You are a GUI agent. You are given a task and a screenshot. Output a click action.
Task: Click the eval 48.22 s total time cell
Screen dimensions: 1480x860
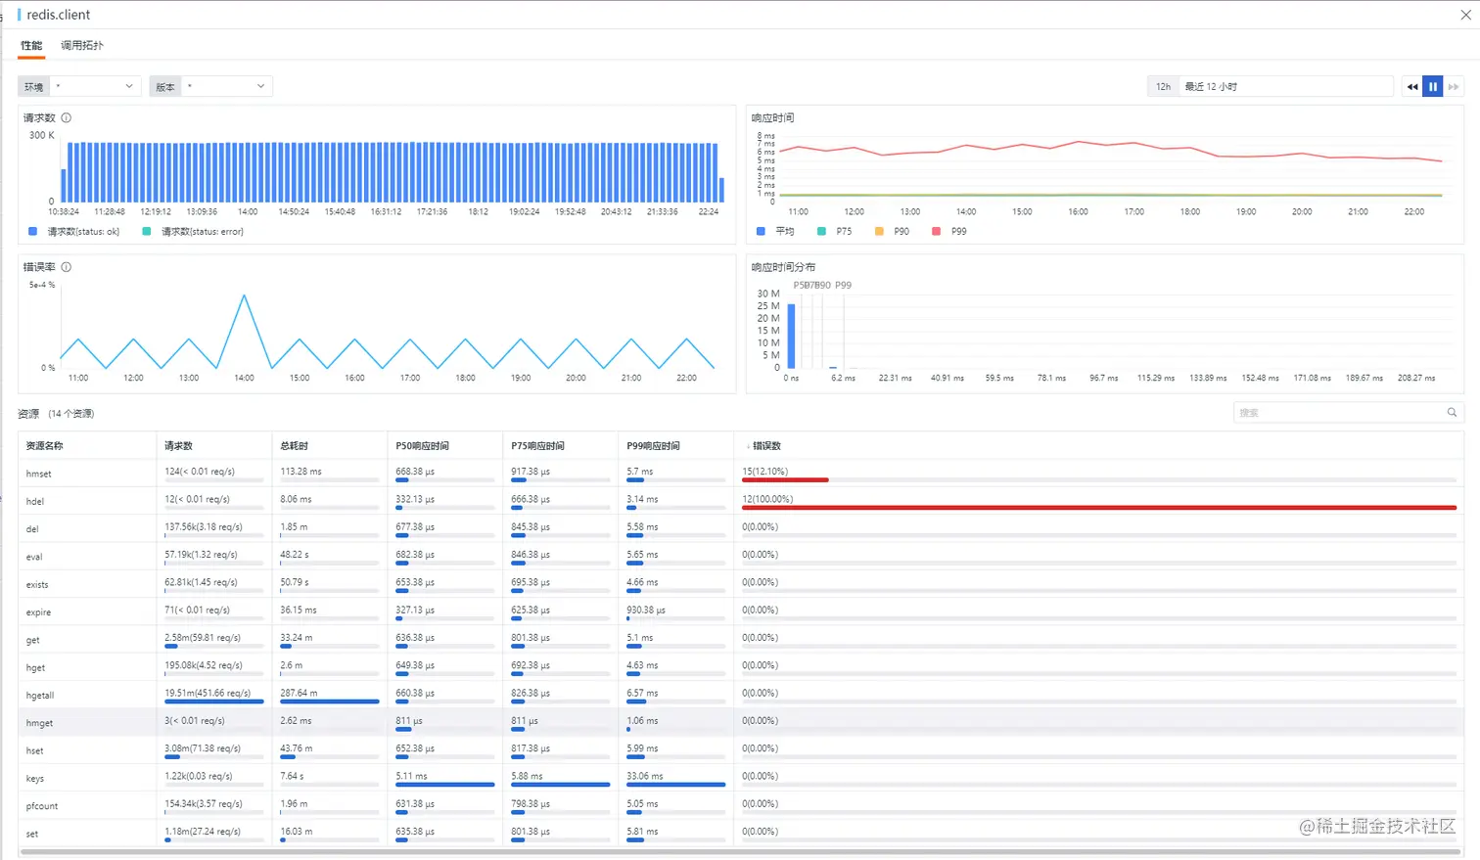[x=329, y=557]
